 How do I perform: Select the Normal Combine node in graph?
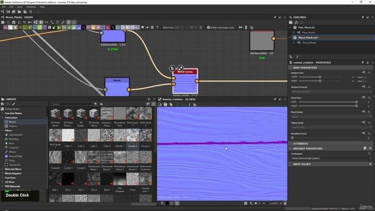click(185, 81)
